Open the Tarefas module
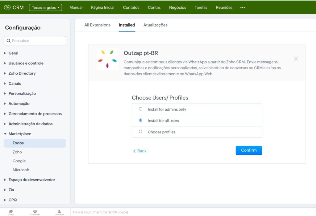 click(x=201, y=7)
